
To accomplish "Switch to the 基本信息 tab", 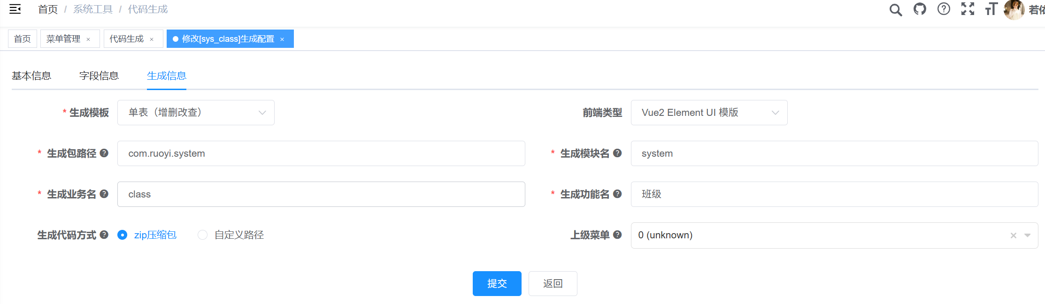I will pyautogui.click(x=31, y=76).
